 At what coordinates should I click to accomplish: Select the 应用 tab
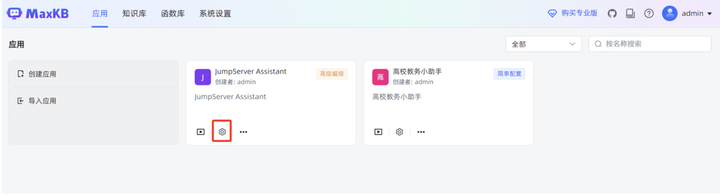point(100,14)
